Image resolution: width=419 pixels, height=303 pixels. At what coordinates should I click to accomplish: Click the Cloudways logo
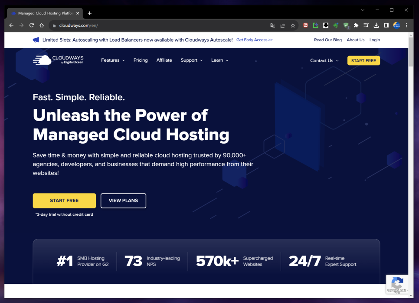click(x=58, y=60)
